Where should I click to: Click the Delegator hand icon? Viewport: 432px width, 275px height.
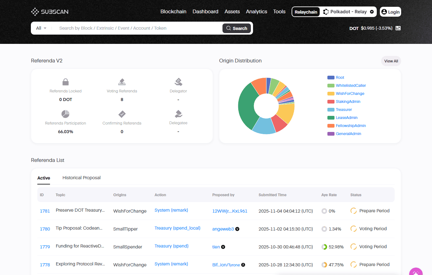(x=178, y=82)
